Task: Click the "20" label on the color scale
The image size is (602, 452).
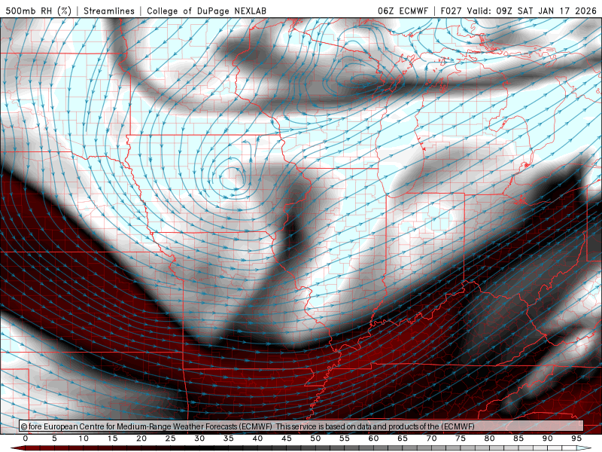Action: coord(141,438)
